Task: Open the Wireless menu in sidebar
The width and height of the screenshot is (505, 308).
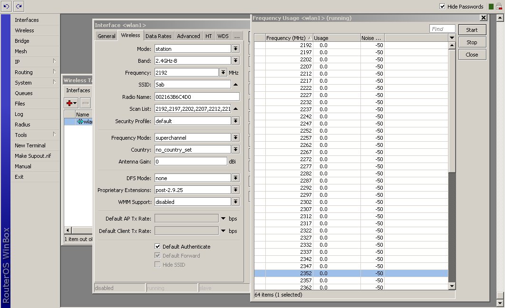Action: (24, 30)
